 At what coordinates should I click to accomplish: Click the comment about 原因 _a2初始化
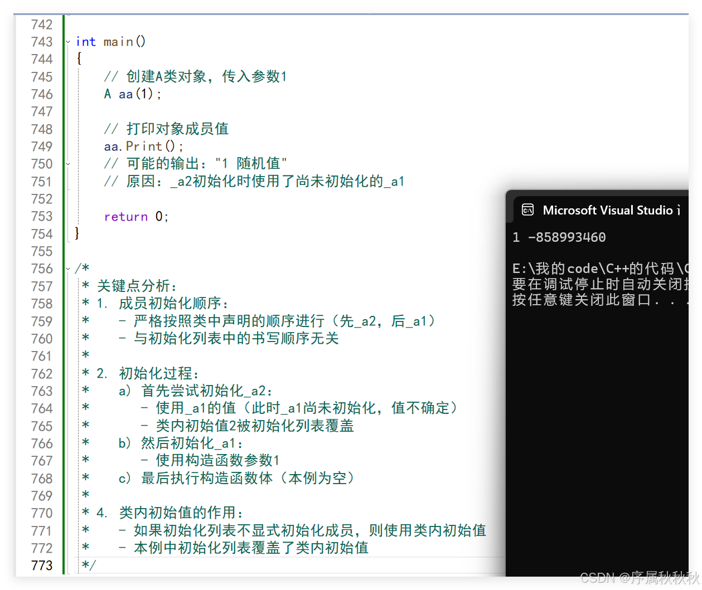[x=254, y=181]
